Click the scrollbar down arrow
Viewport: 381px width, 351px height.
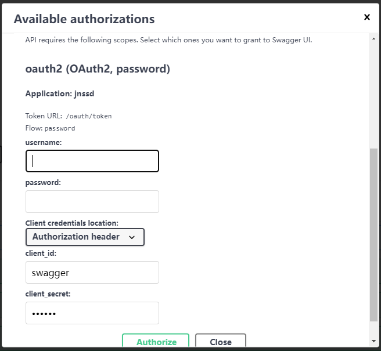(x=373, y=341)
